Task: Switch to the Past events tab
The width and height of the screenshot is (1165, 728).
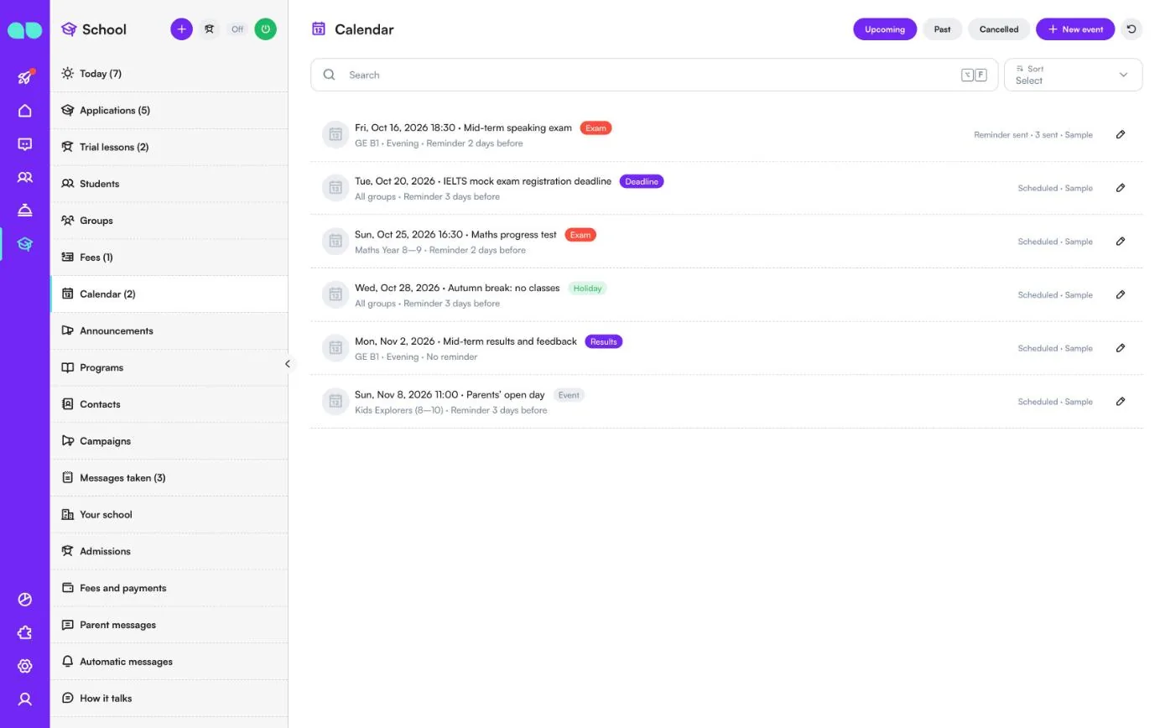Action: click(942, 29)
